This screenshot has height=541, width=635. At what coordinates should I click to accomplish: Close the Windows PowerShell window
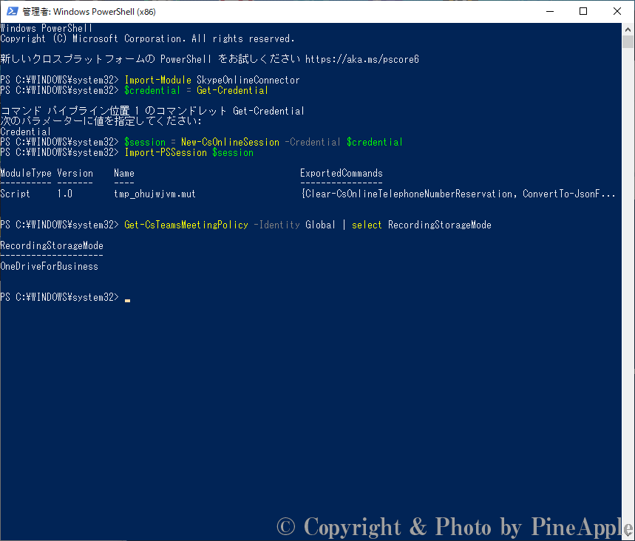(617, 12)
